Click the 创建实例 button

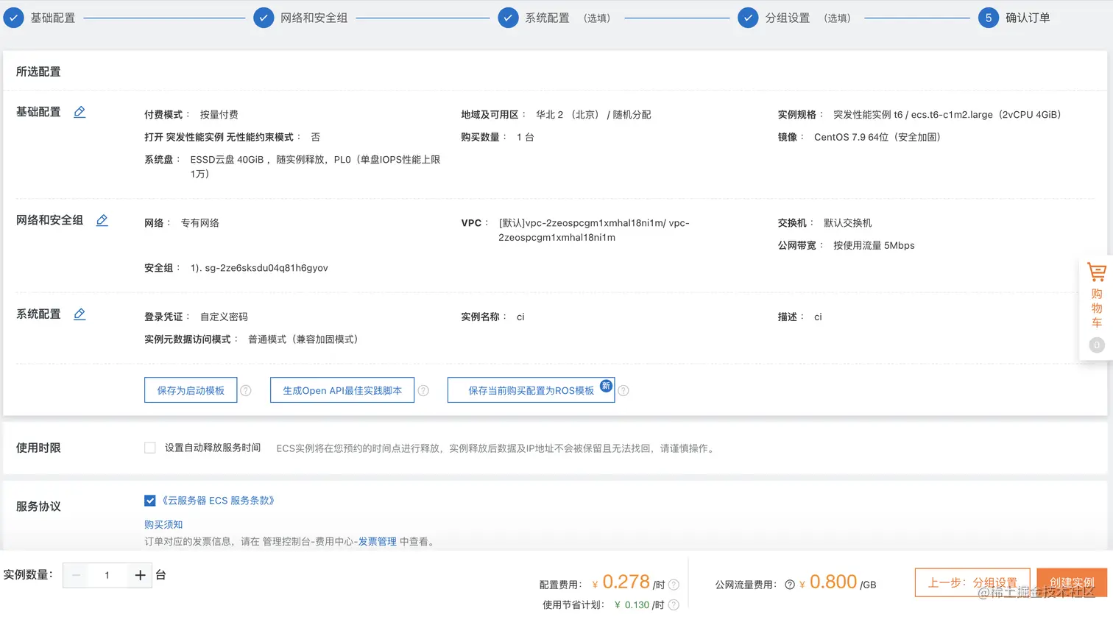click(1072, 582)
